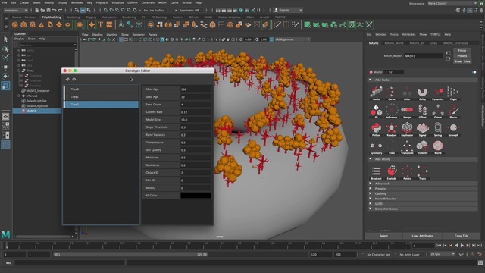Add a MASH Visibility node
485x273 pixels.
(x=423, y=147)
